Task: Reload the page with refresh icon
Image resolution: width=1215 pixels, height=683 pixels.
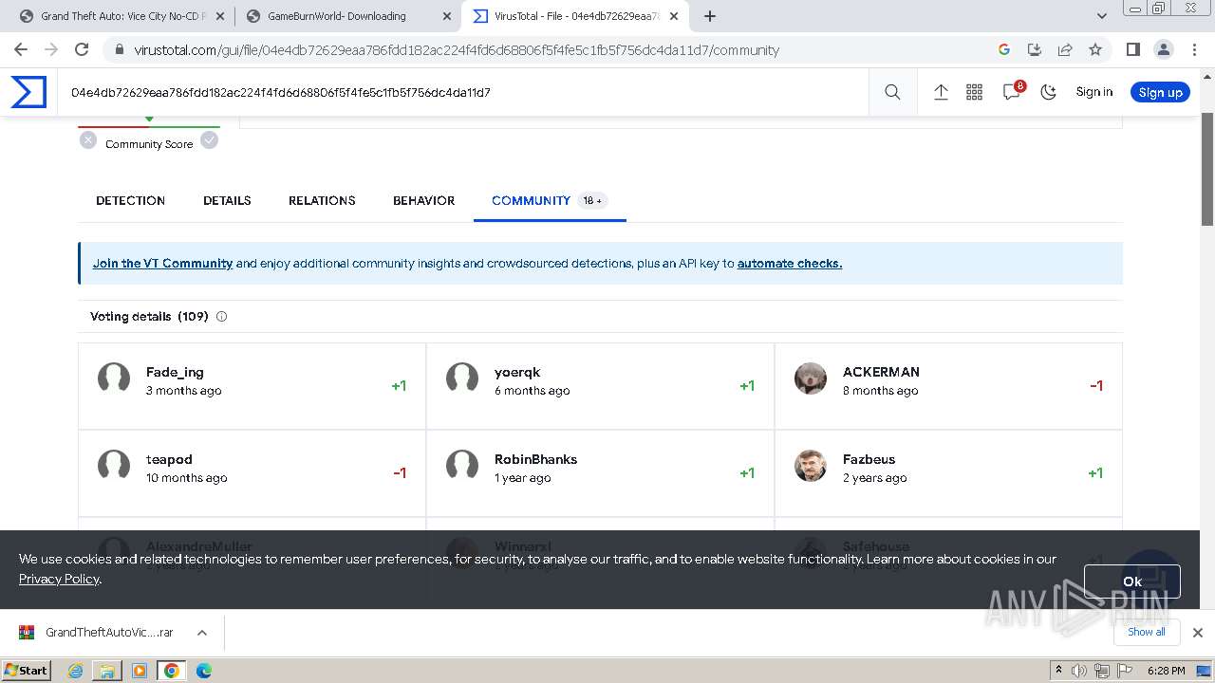Action: tap(82, 50)
